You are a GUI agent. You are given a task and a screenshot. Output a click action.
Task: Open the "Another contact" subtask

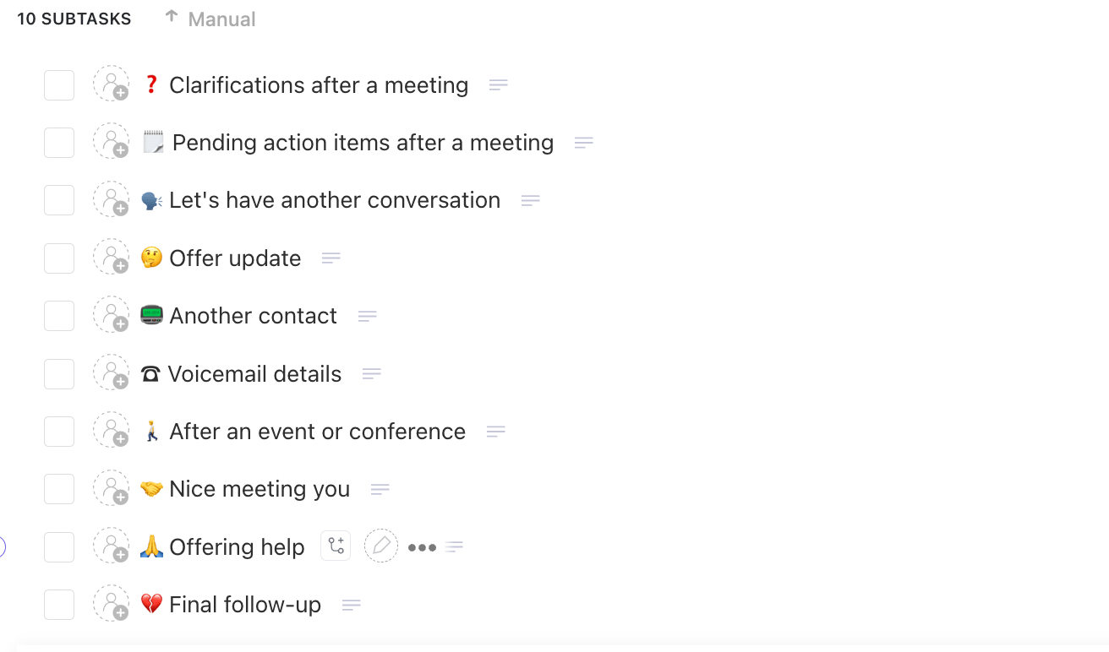click(253, 315)
